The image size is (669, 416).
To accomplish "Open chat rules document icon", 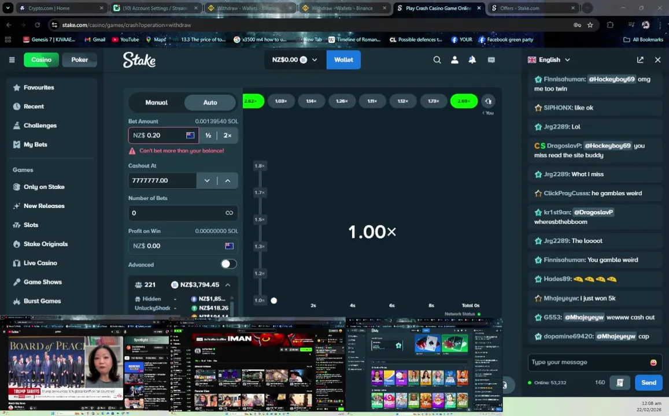I will [x=620, y=382].
